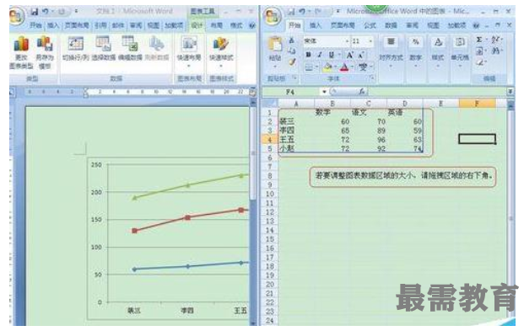
Task: Expand the Alignment (对齐方式) group dropdown
Action: tap(391, 66)
